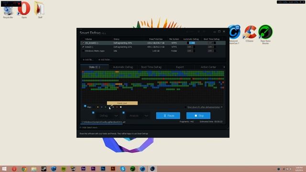Launch the Razer Game Booster shortcut
This screenshot has height=172, width=306.
pos(265,34)
